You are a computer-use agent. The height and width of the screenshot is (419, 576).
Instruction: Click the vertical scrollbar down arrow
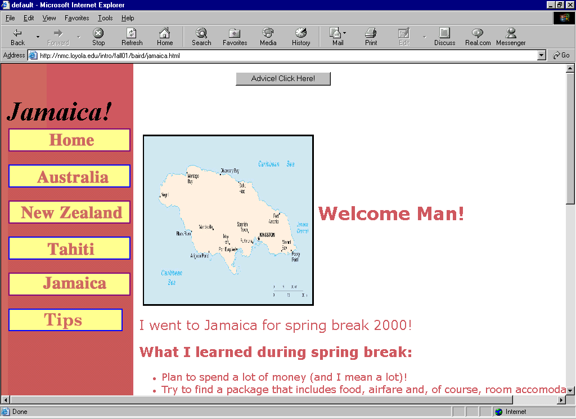[x=570, y=390]
